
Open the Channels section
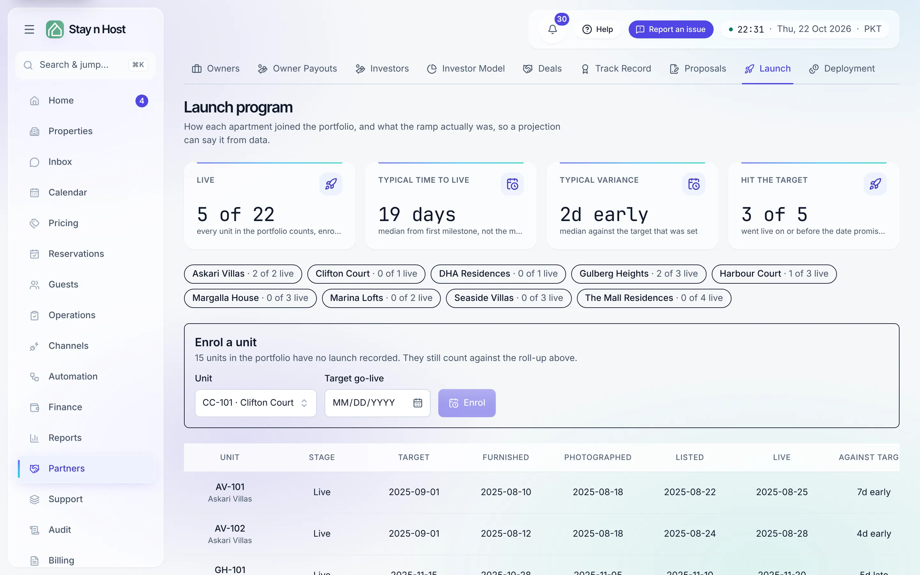pos(86,346)
